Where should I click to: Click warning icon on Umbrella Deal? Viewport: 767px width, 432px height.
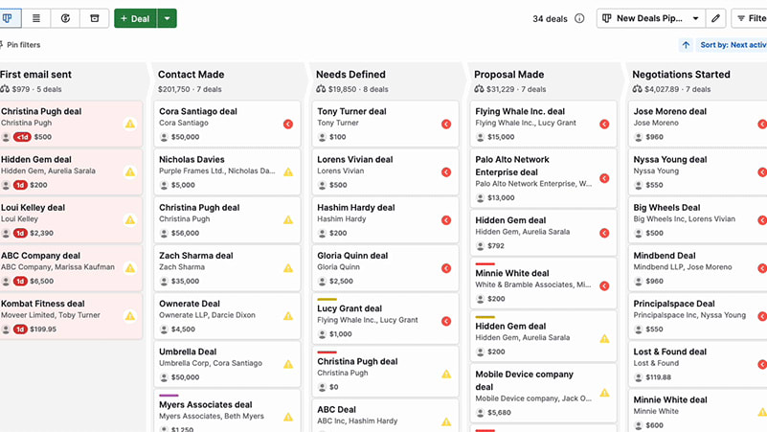tap(288, 364)
